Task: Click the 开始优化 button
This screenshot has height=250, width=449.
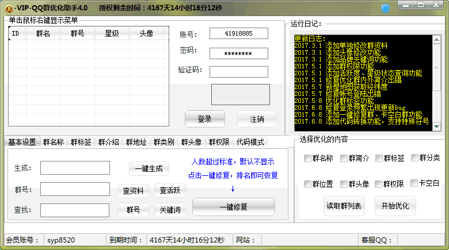Action: tap(395, 206)
